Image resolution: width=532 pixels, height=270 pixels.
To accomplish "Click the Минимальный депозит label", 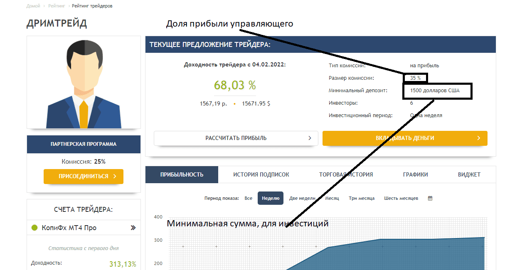I will [358, 91].
